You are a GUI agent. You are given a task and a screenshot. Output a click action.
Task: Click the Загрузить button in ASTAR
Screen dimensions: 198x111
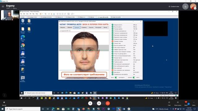[x=62, y=27]
